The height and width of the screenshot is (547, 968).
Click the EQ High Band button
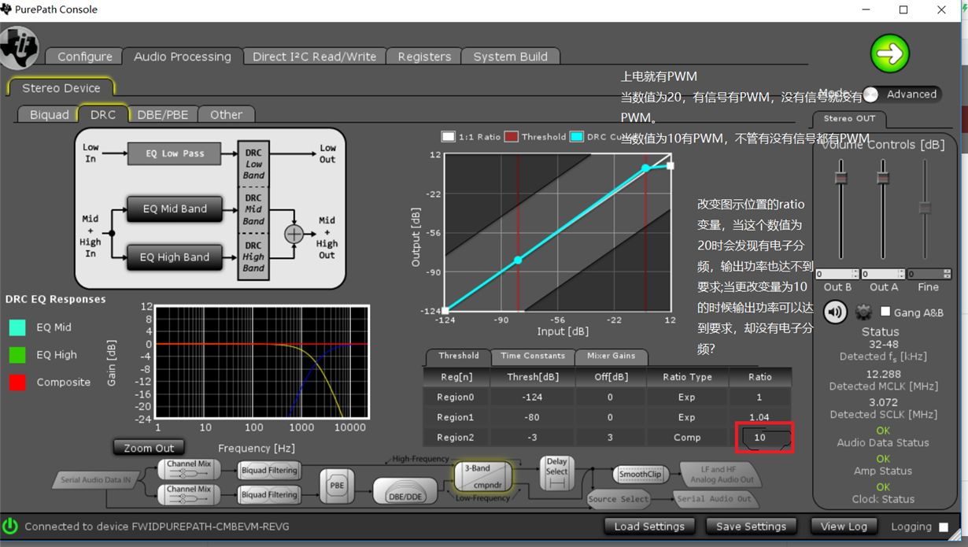coord(175,257)
